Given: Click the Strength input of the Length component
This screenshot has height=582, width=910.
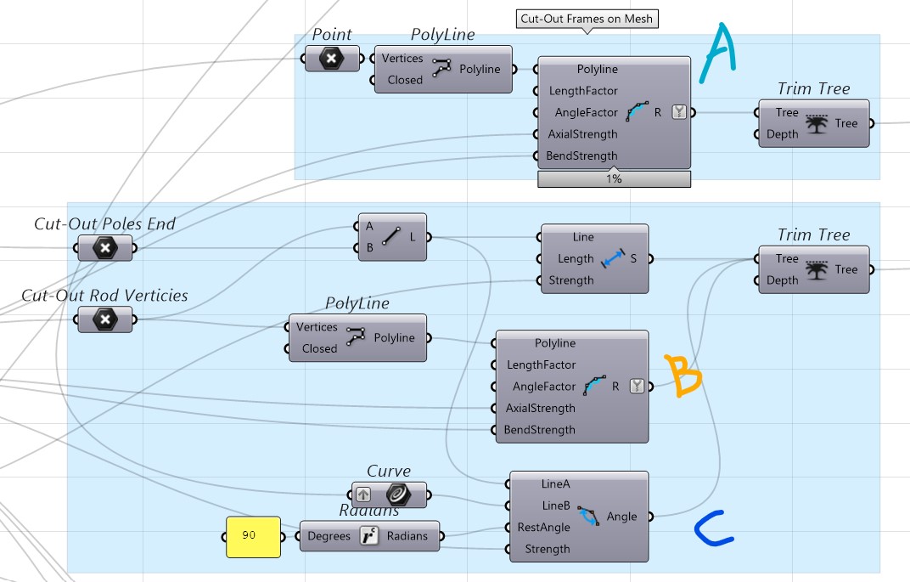Looking at the screenshot, I should click(571, 280).
